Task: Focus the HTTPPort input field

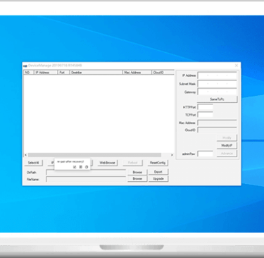Action: [x=206, y=107]
